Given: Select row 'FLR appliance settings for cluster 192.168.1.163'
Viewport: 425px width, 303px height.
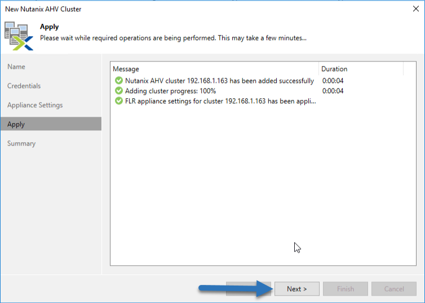Looking at the screenshot, I should 263,101.
